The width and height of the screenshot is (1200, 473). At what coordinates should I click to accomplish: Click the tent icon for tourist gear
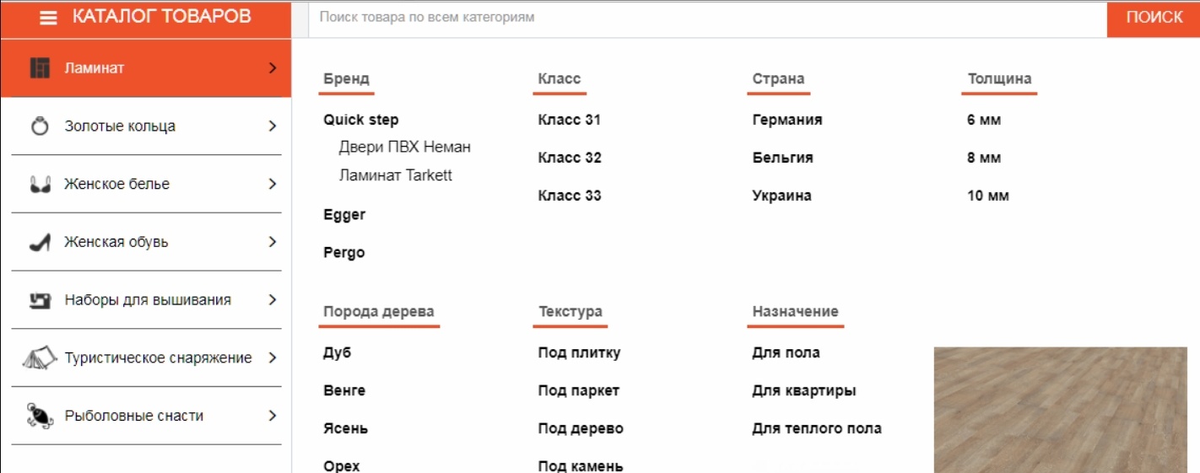click(40, 357)
